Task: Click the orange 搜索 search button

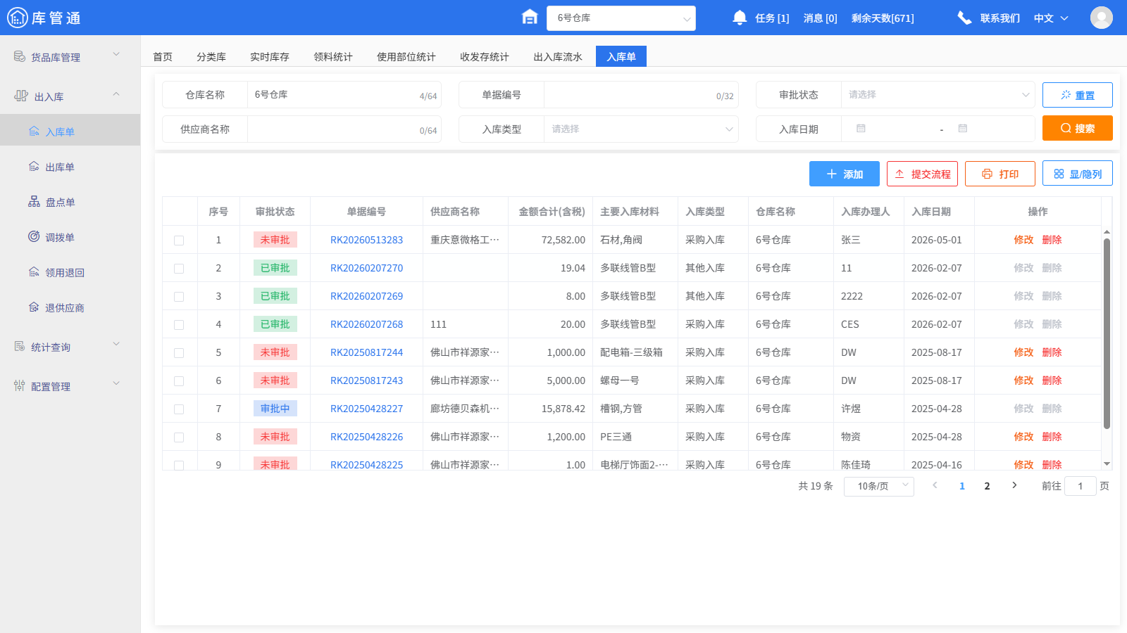Action: [x=1078, y=128]
